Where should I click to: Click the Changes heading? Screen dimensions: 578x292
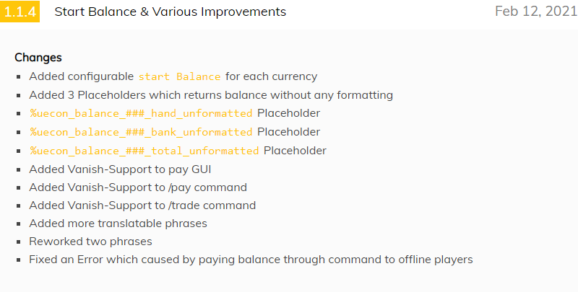(x=38, y=58)
